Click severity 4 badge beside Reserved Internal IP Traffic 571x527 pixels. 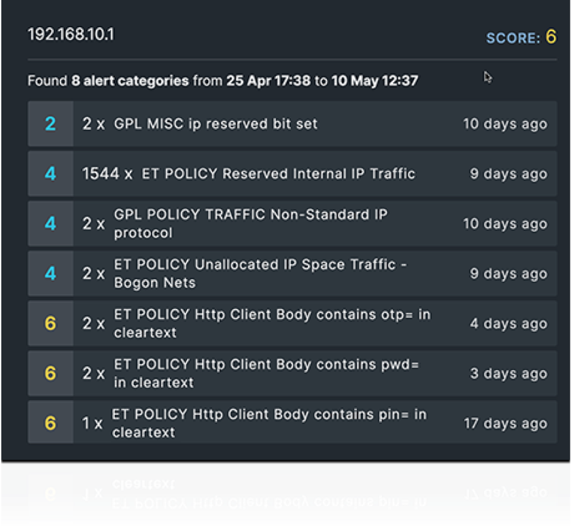[50, 174]
